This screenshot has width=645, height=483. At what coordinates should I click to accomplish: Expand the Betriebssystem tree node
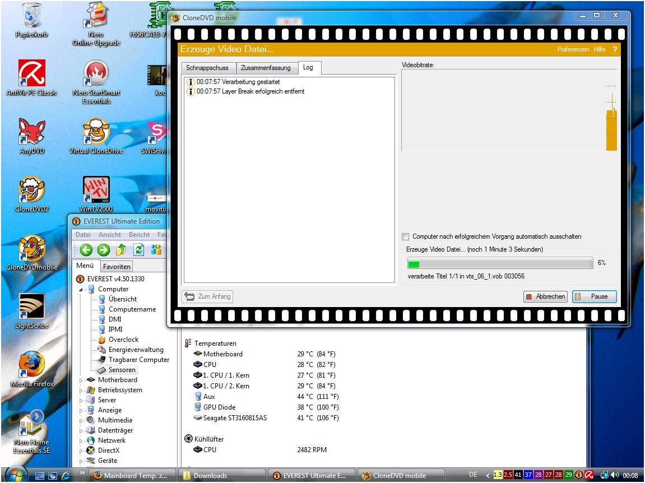[x=81, y=391]
